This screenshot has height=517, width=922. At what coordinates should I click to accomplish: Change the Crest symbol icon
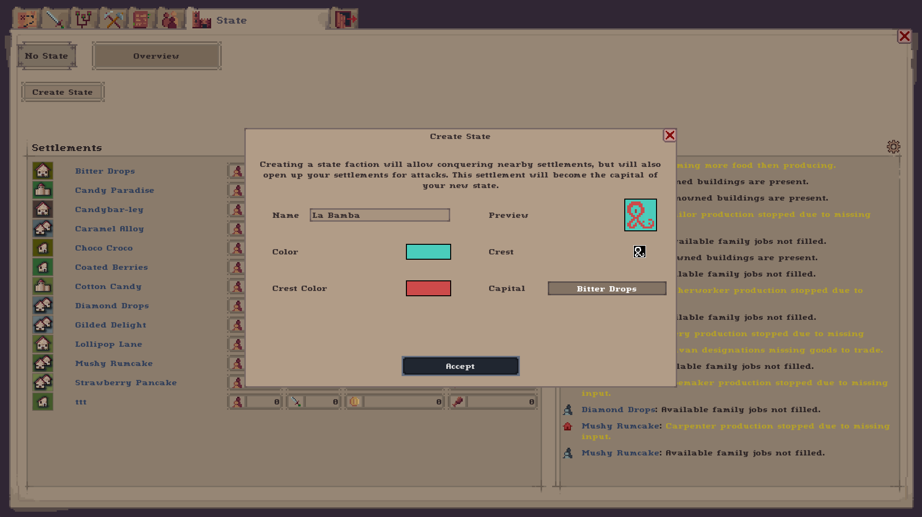(640, 252)
